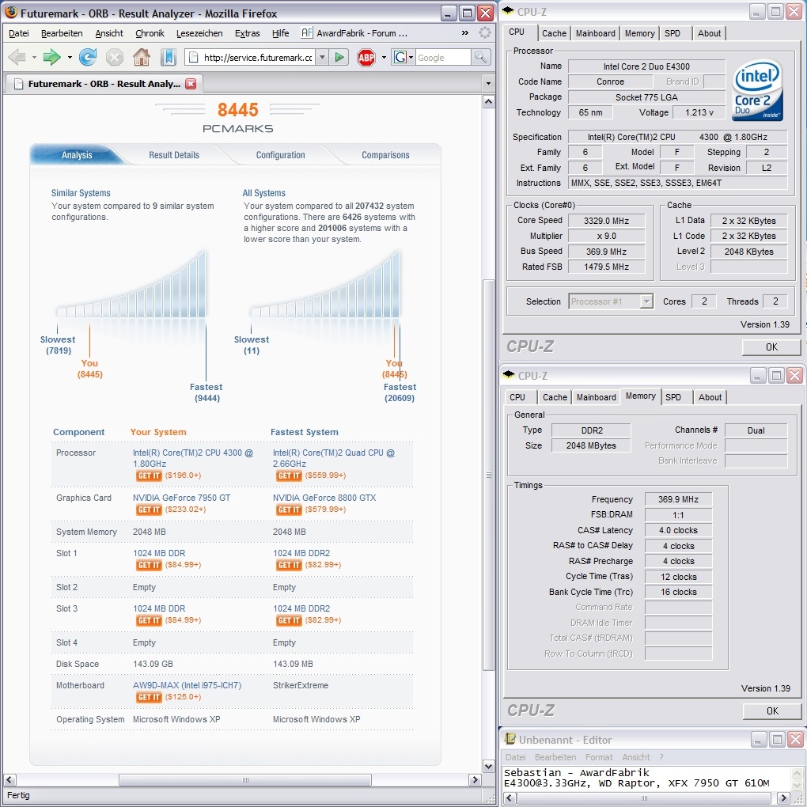Viewport: 807px width, 807px height.
Task: Expand the bookmarks toolbar overflow chevron
Action: [x=464, y=33]
